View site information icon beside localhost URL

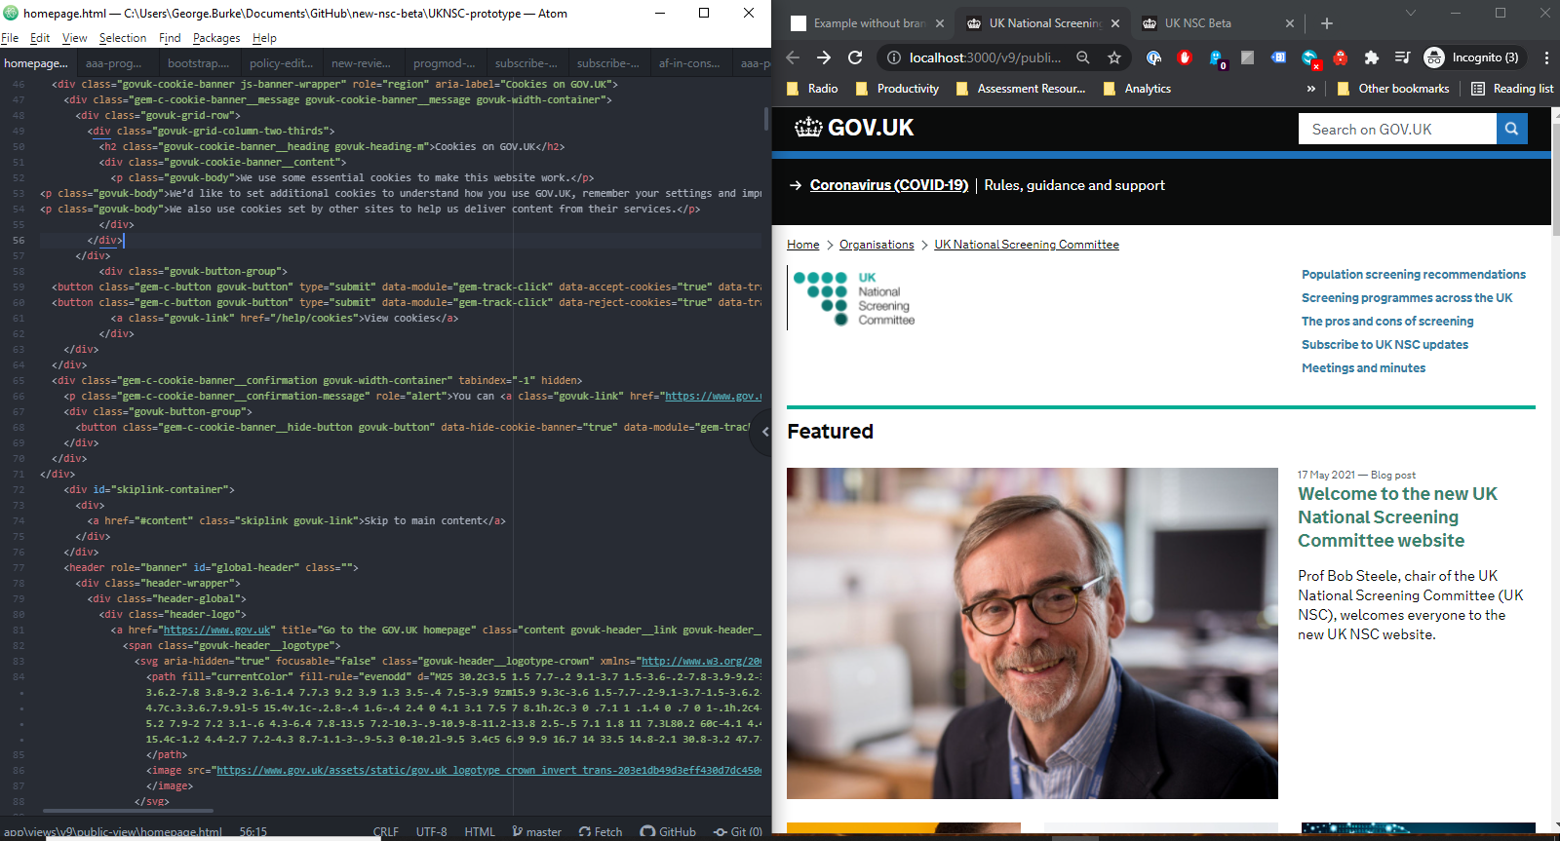(x=893, y=57)
